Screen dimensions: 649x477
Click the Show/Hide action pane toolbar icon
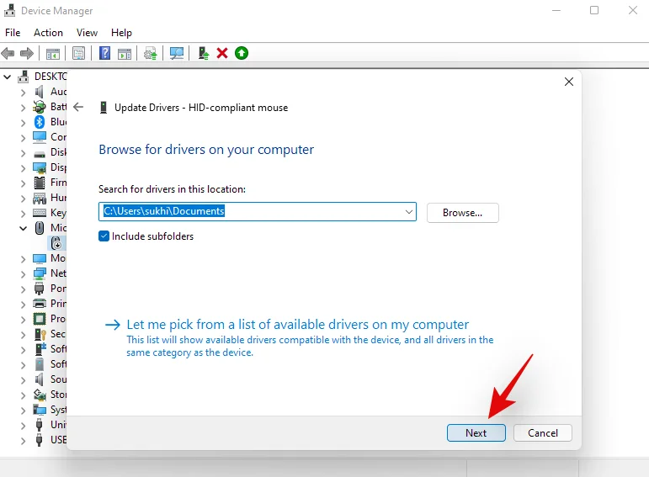(x=125, y=53)
